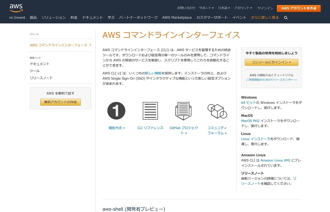Select AWS コマンドラインインターフェース sidebar item

click(x=61, y=45)
